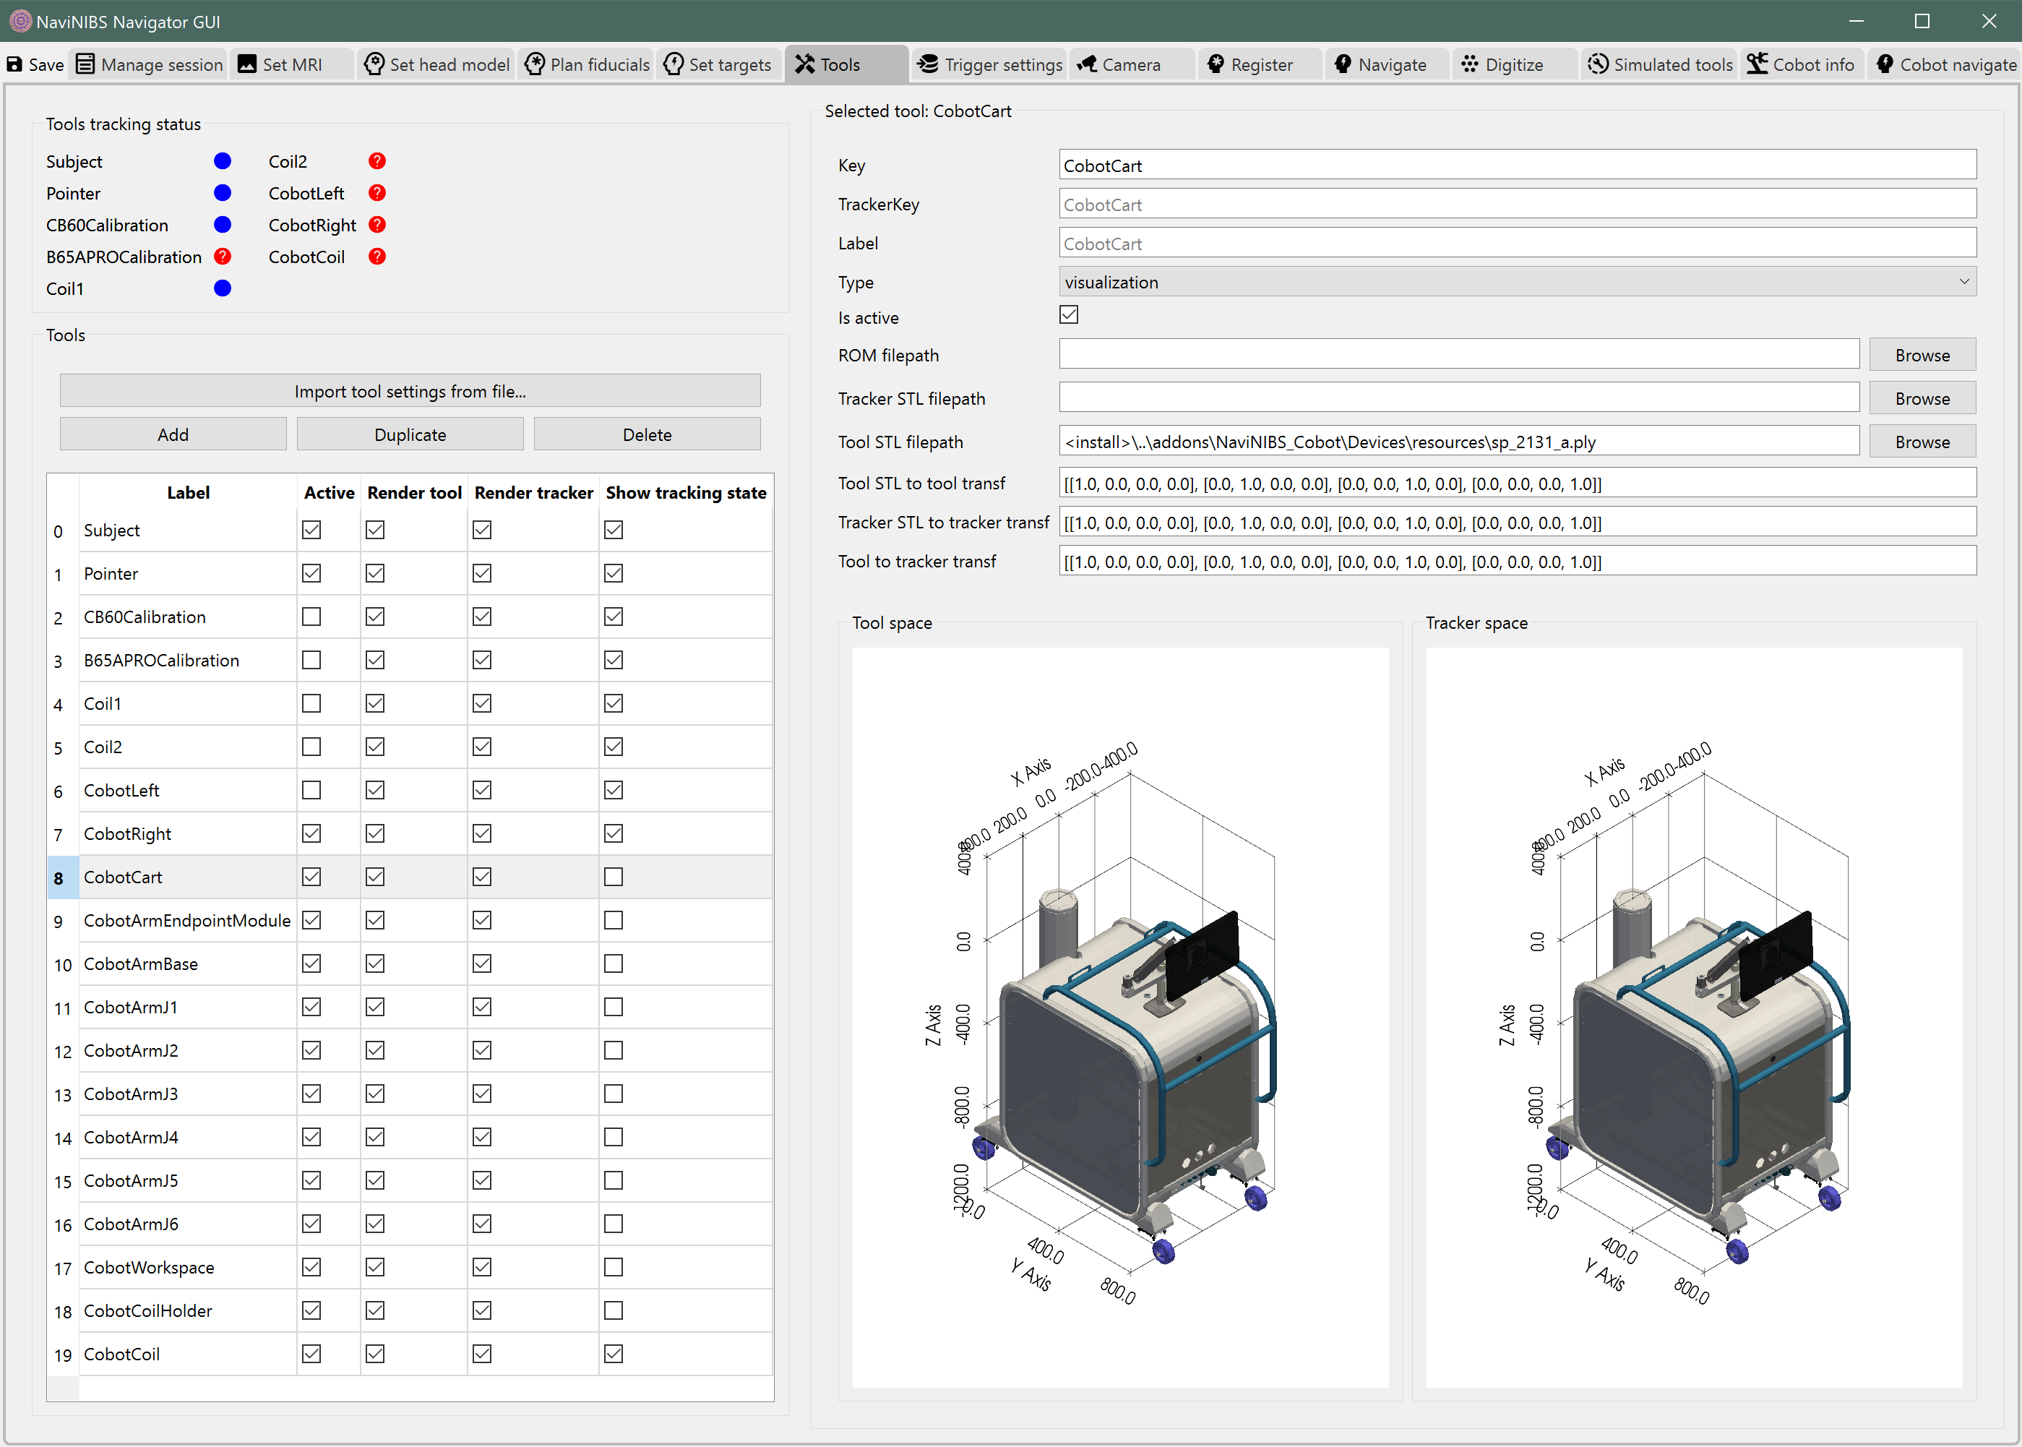
Task: Click the Label column header
Action: click(187, 491)
